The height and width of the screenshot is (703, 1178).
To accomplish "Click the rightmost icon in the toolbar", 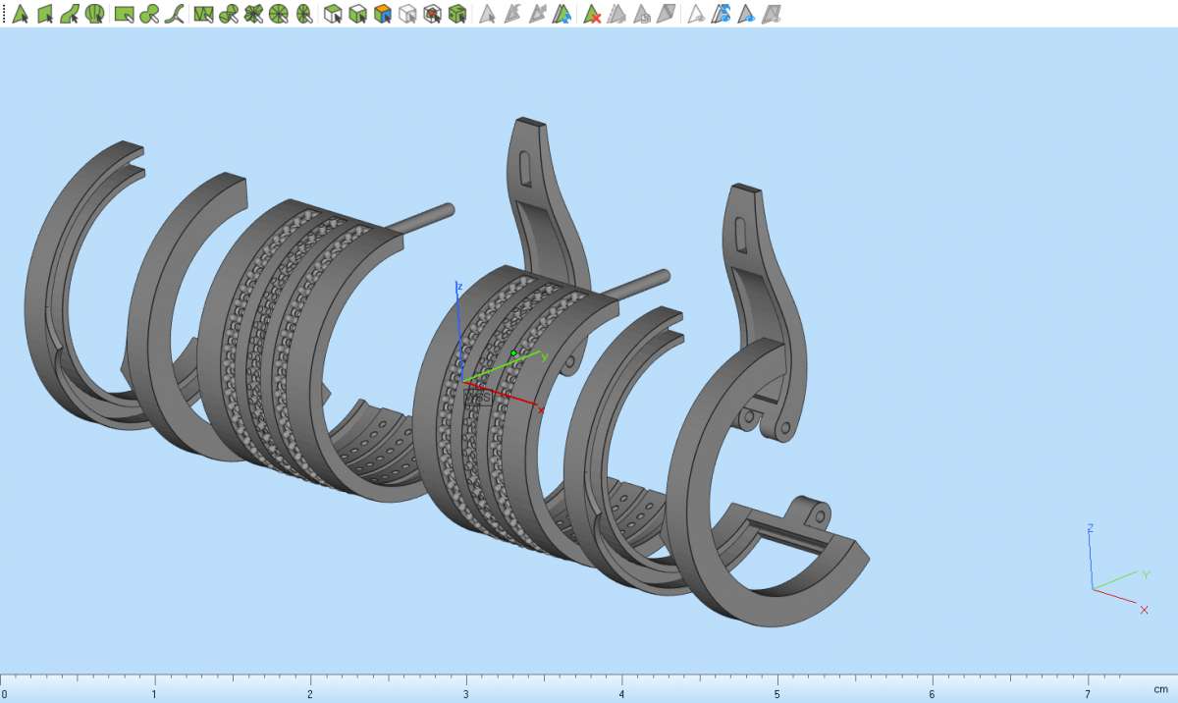I will click(772, 15).
